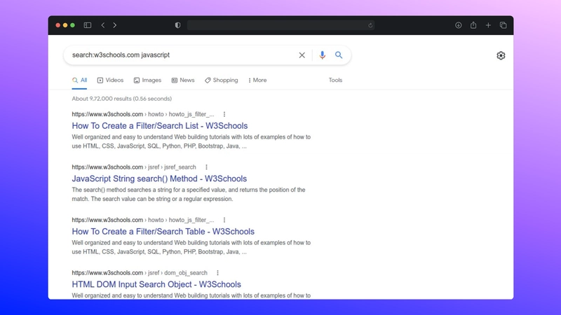Click the Safari address bar
This screenshot has width=561, height=315.
280,25
